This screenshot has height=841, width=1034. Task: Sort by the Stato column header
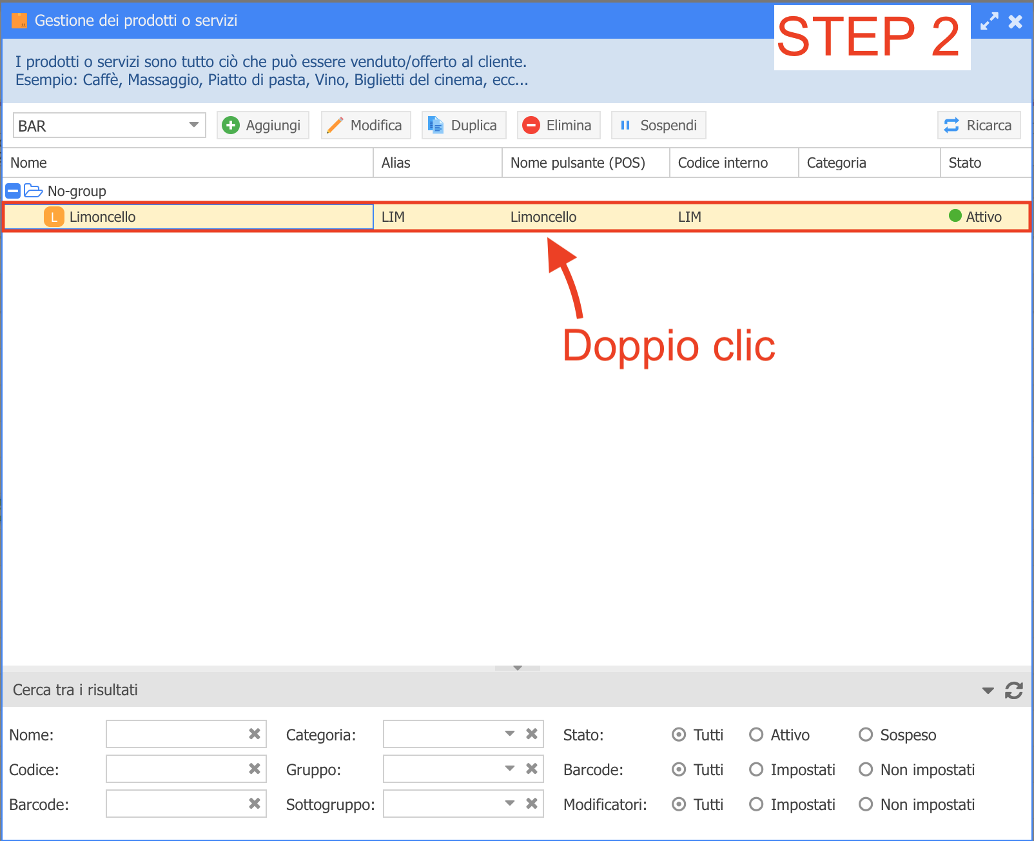986,163
